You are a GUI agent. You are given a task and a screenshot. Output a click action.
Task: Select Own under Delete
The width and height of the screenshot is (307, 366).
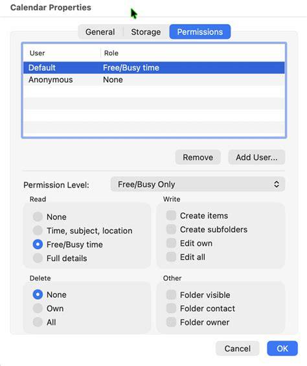(x=38, y=308)
